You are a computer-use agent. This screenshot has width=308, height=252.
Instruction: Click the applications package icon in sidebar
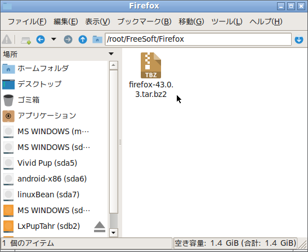point(8,116)
